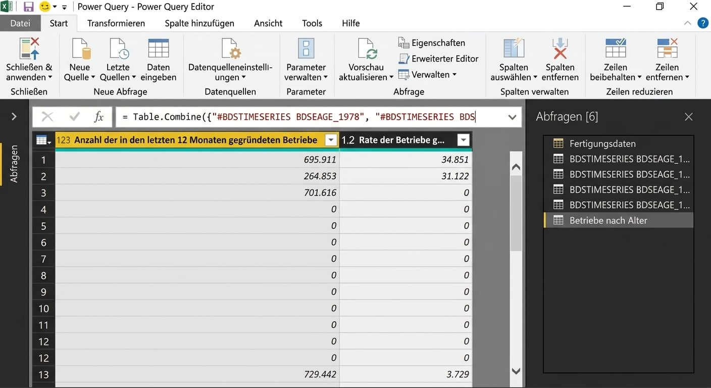
Task: Open Quick Access Toolbar customize arrow
Action: [64, 8]
